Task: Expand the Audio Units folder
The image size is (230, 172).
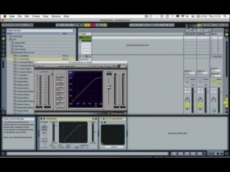Action: 8,36
